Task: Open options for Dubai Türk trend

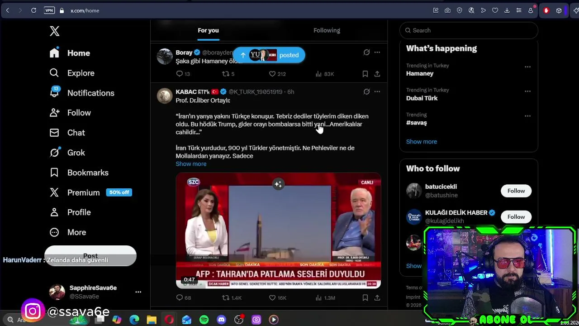Action: tap(527, 91)
